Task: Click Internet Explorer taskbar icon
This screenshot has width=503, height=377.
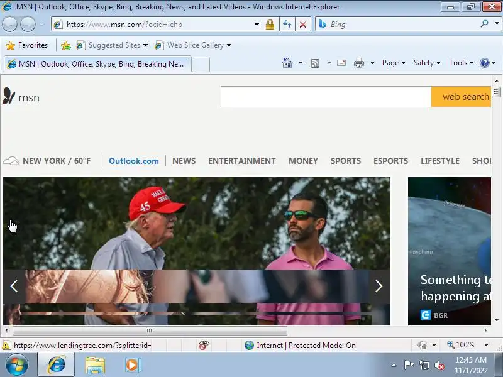Action: click(x=56, y=365)
